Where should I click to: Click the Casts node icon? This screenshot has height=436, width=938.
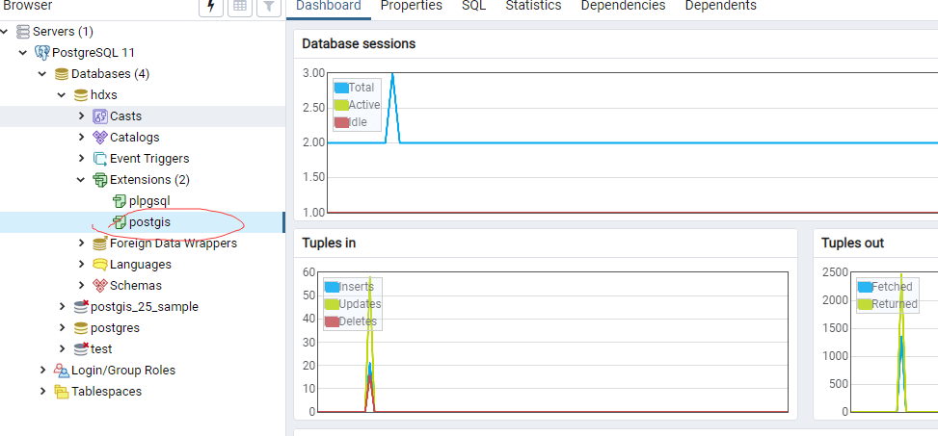point(100,116)
